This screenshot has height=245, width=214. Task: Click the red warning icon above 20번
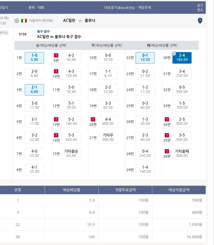point(93,119)
